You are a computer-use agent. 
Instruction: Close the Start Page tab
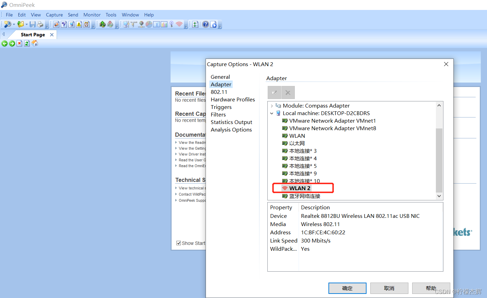tap(52, 35)
